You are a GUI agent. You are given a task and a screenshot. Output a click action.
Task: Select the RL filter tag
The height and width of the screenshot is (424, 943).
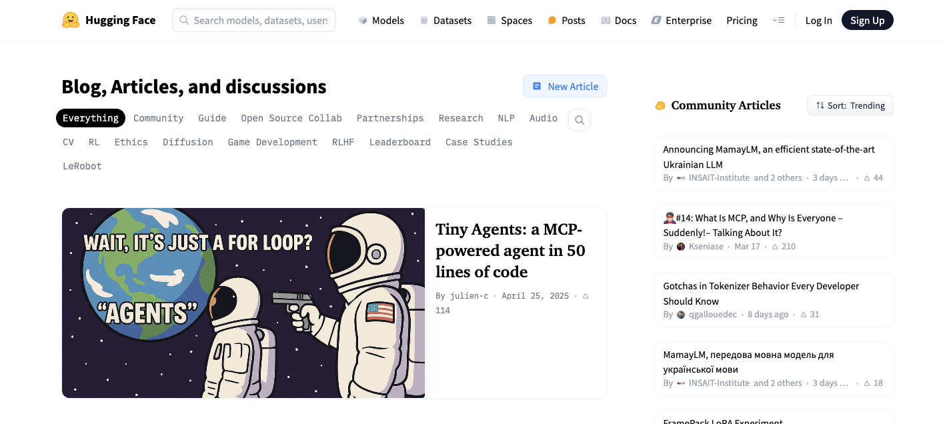[x=94, y=142]
